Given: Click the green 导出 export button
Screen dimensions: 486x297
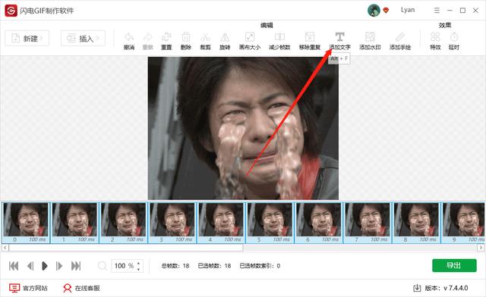Looking at the screenshot, I should coord(454,265).
